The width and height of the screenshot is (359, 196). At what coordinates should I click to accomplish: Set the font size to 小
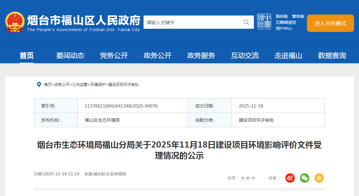tap(253, 178)
